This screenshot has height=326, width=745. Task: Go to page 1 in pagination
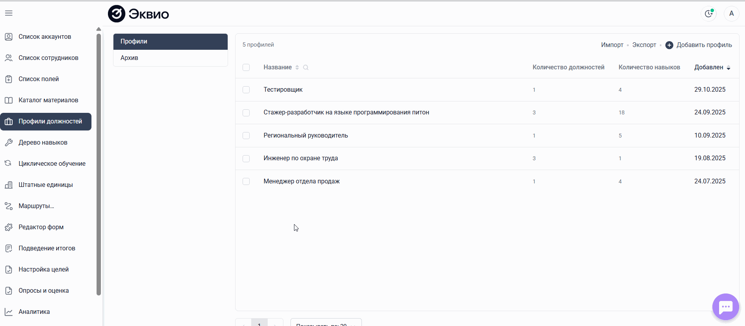[x=259, y=322]
